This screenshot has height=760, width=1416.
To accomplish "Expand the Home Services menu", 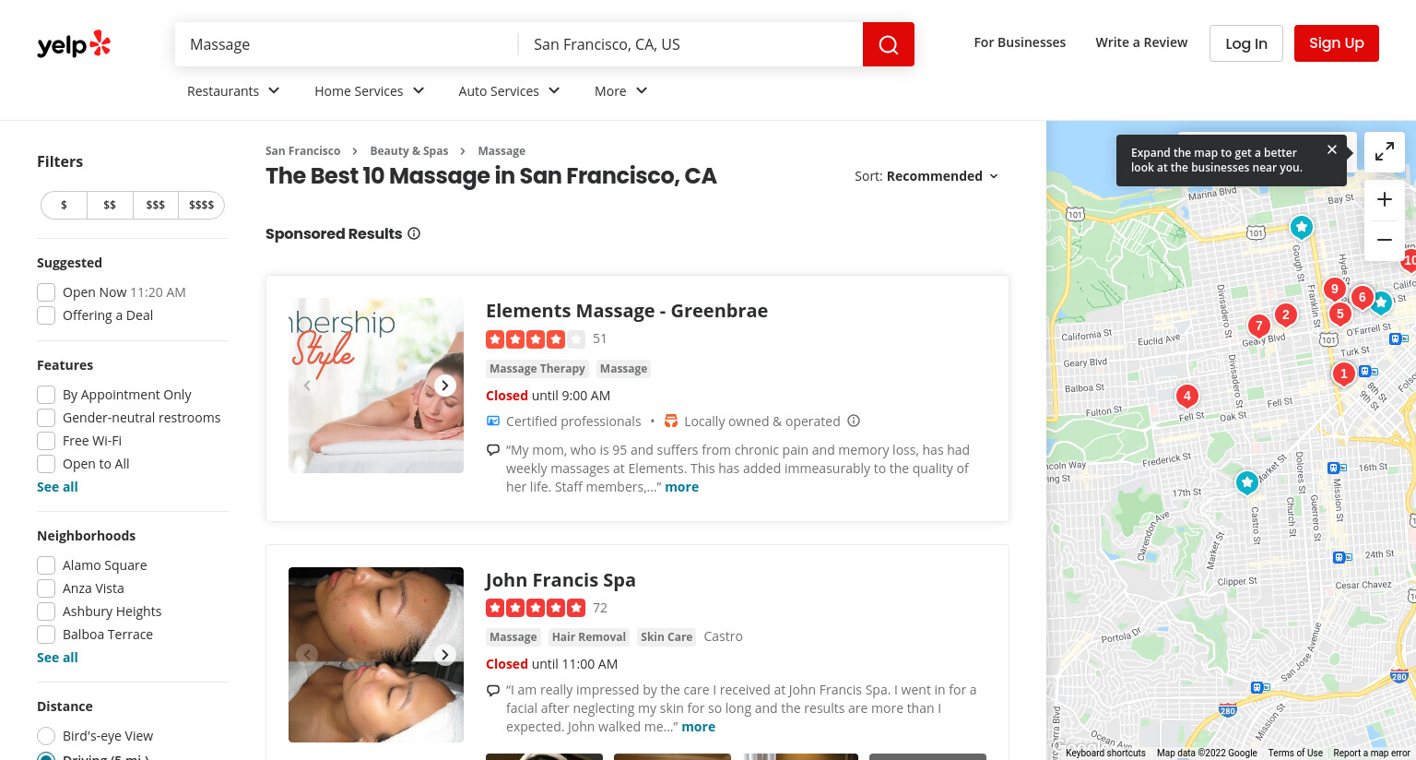I will (x=369, y=90).
